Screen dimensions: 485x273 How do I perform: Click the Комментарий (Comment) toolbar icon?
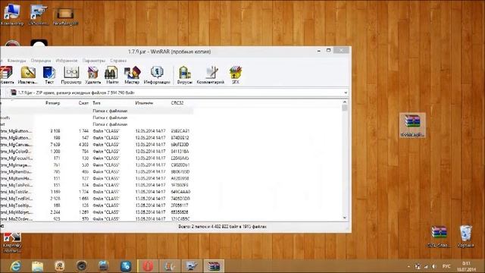(211, 75)
